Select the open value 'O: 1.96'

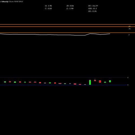[x=48, y=6]
